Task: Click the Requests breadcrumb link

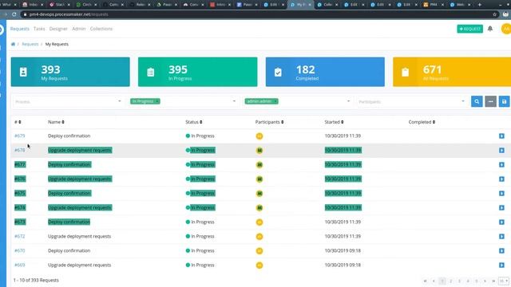Action: coord(30,44)
